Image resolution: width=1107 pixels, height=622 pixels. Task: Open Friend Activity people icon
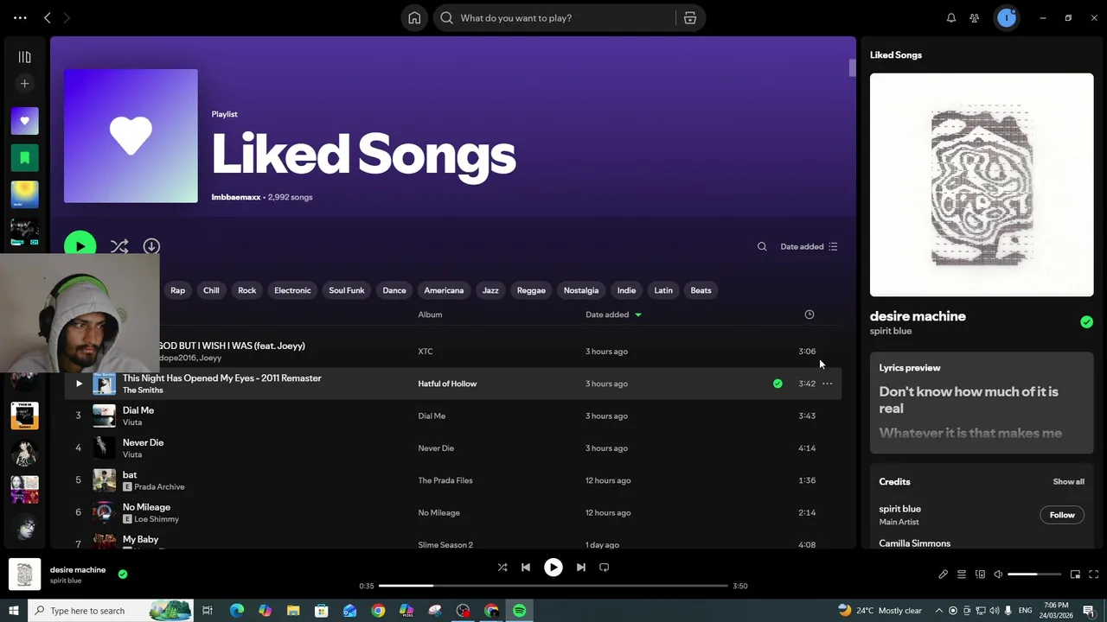(x=975, y=18)
